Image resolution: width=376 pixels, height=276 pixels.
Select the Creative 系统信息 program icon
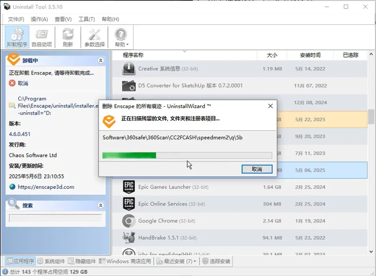129,69
